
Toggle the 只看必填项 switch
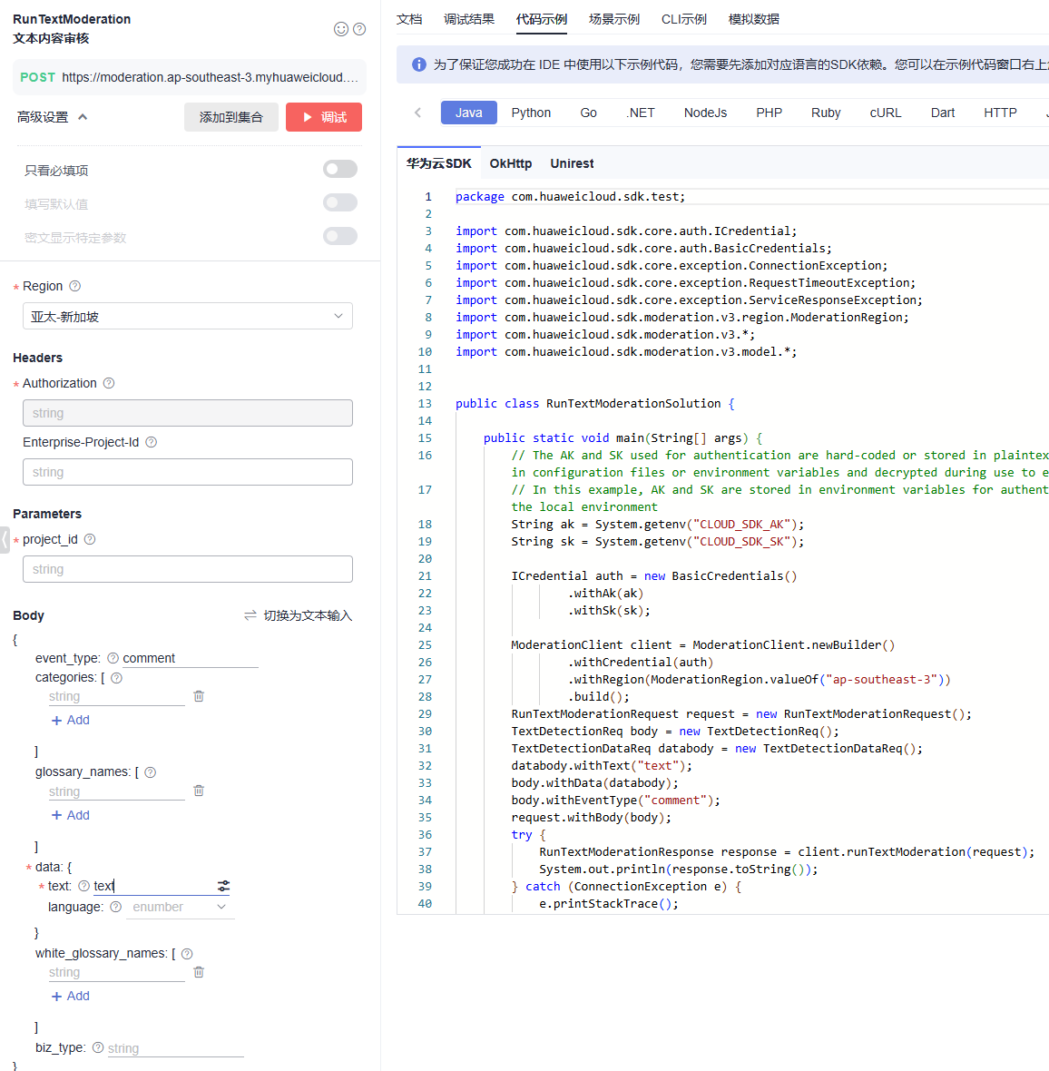coord(340,169)
